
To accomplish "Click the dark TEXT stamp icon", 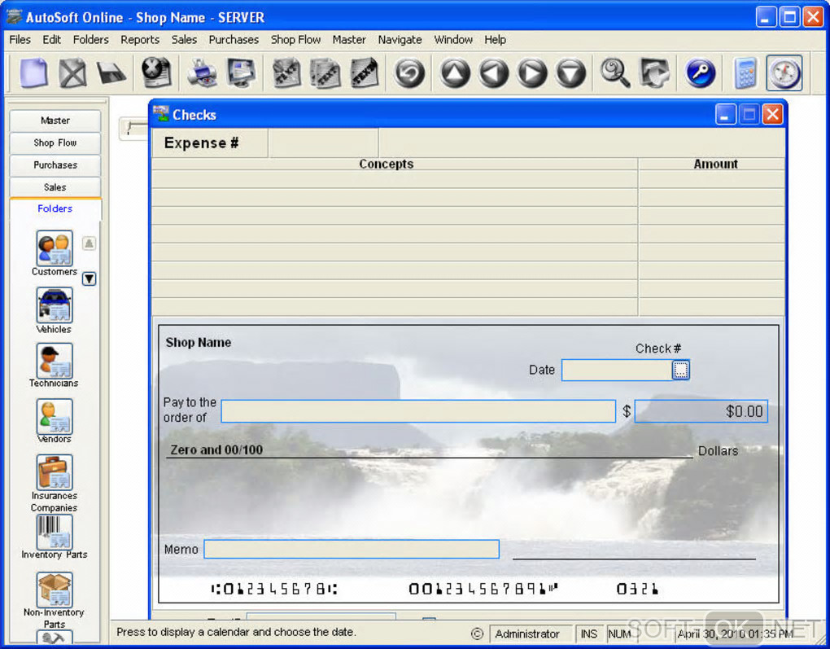I will pos(365,72).
